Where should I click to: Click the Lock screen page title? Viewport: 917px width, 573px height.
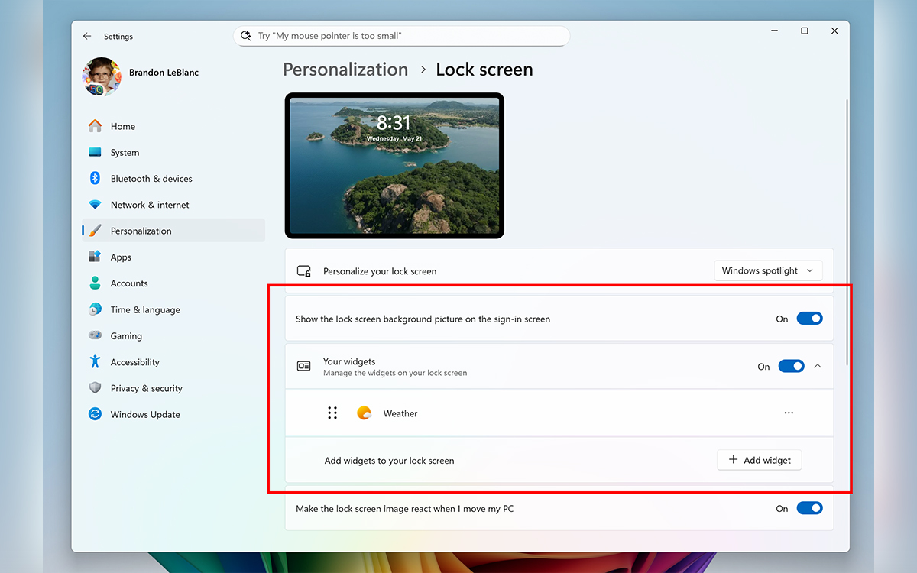[484, 70]
